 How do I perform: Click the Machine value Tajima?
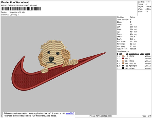coord(132,17)
